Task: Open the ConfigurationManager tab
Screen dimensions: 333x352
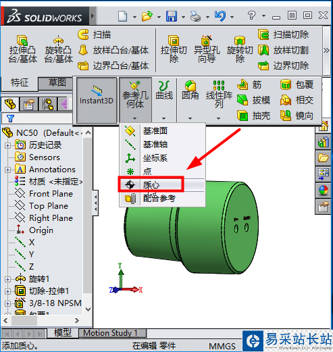Action: click(48, 104)
